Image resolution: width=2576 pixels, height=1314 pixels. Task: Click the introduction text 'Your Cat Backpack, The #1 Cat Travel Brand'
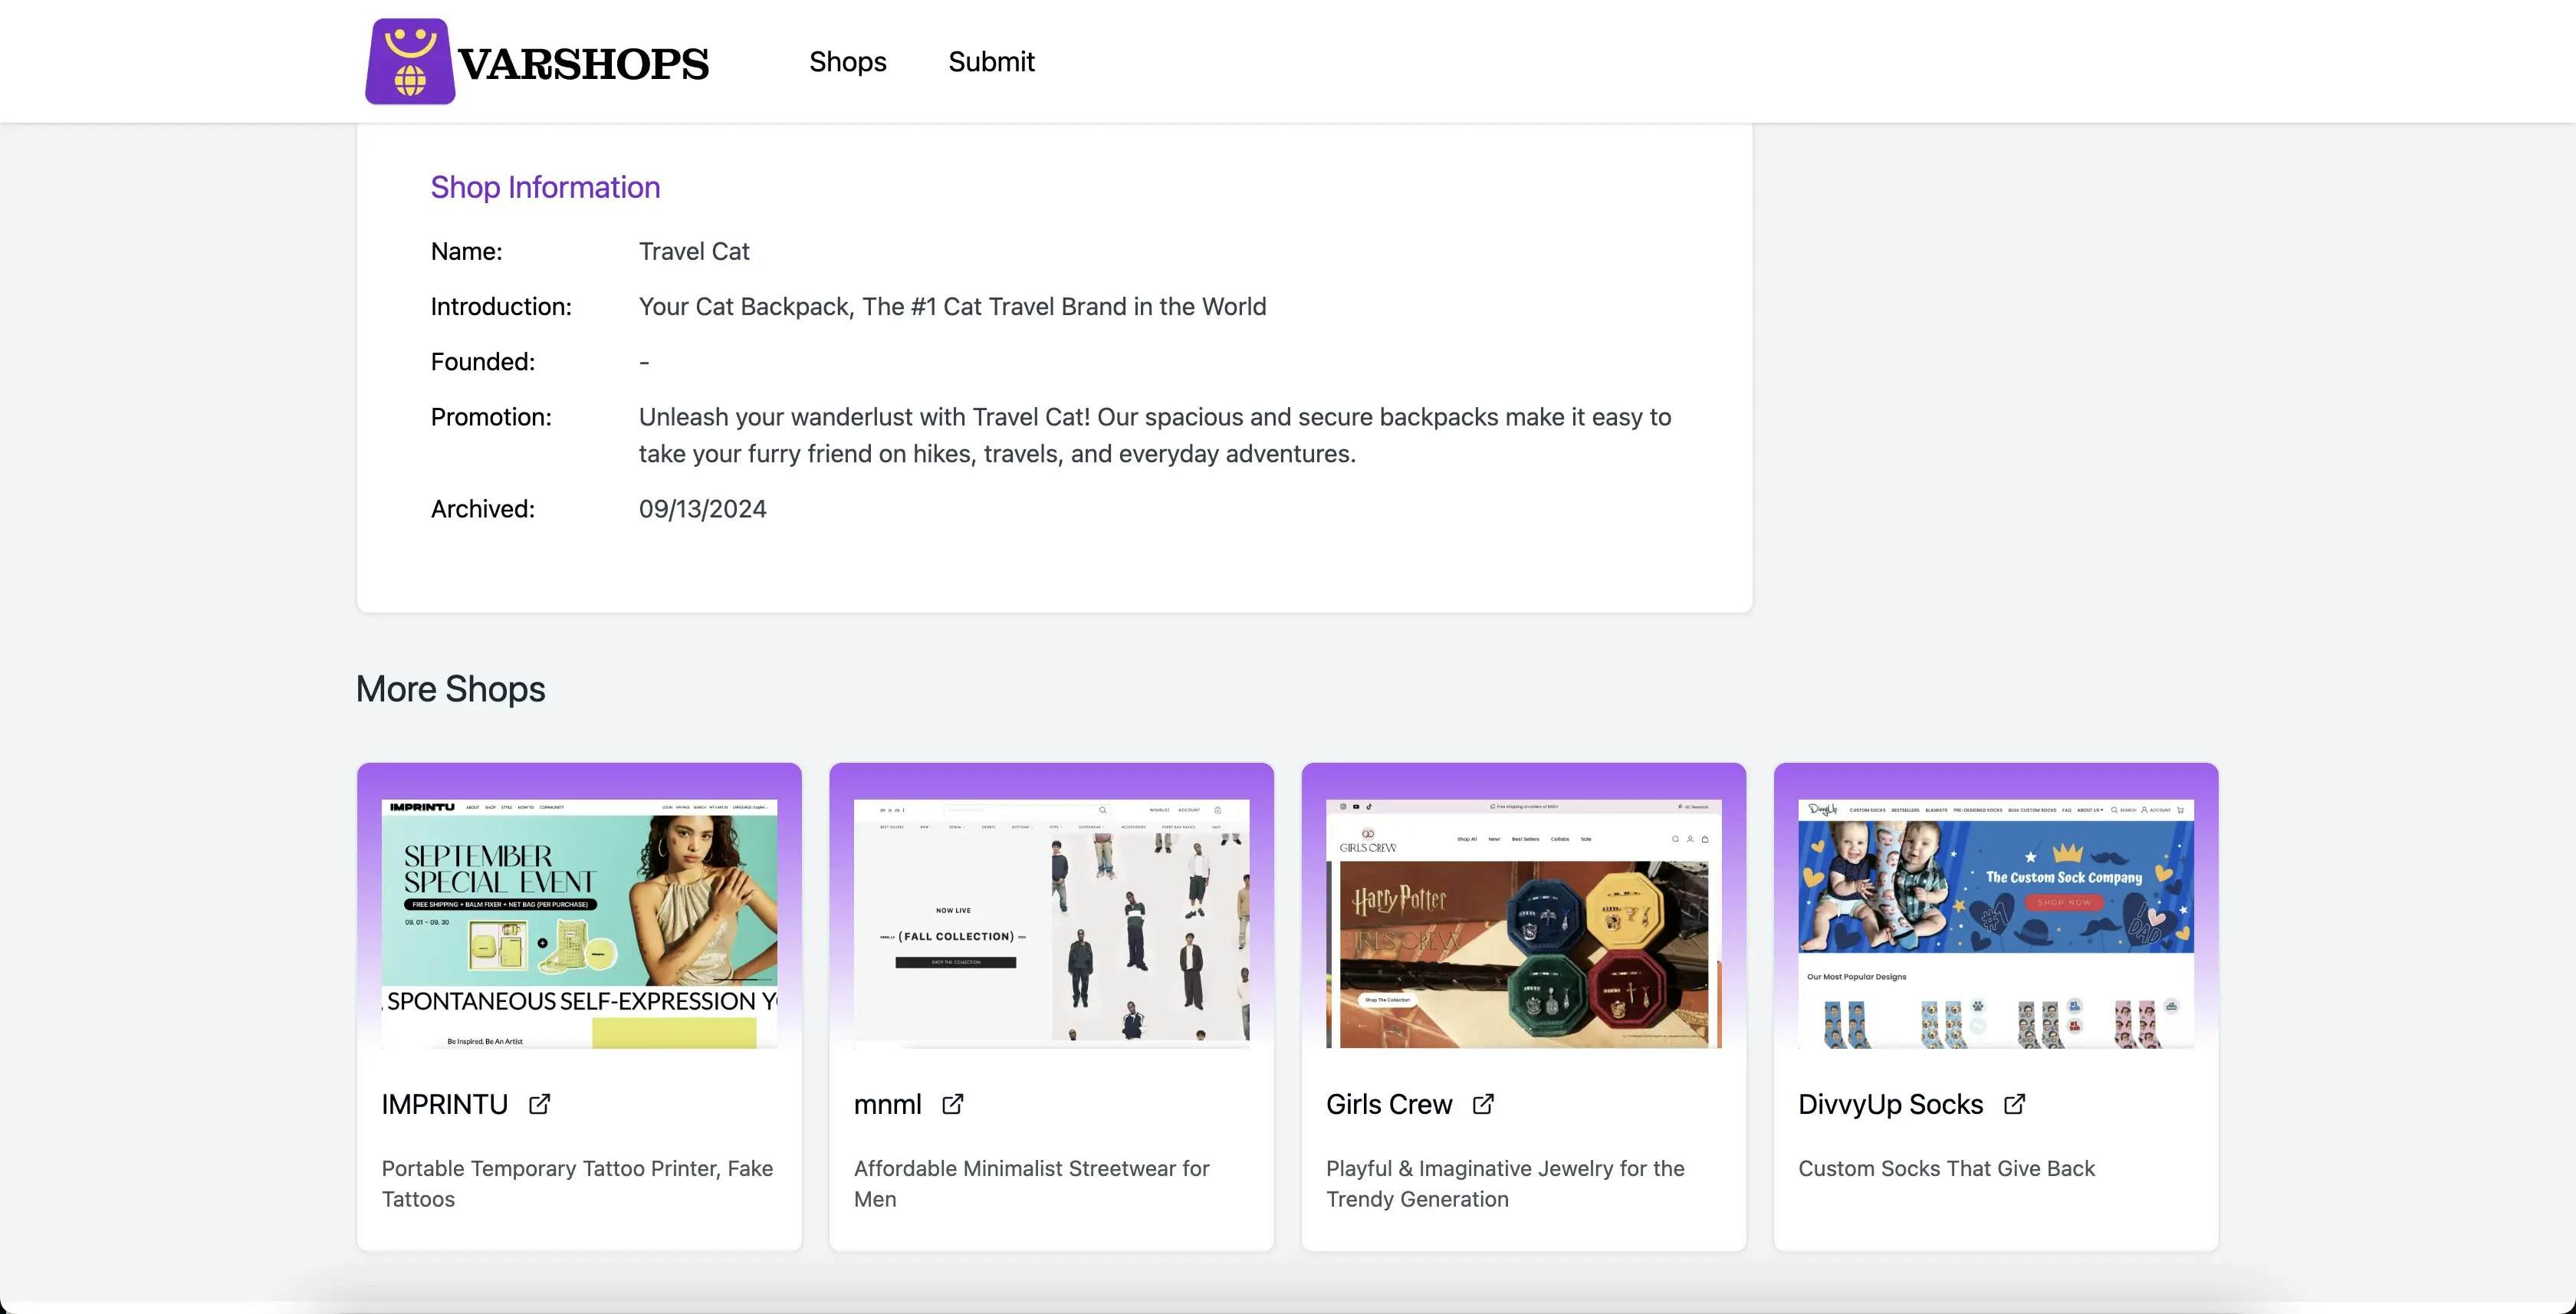click(952, 306)
